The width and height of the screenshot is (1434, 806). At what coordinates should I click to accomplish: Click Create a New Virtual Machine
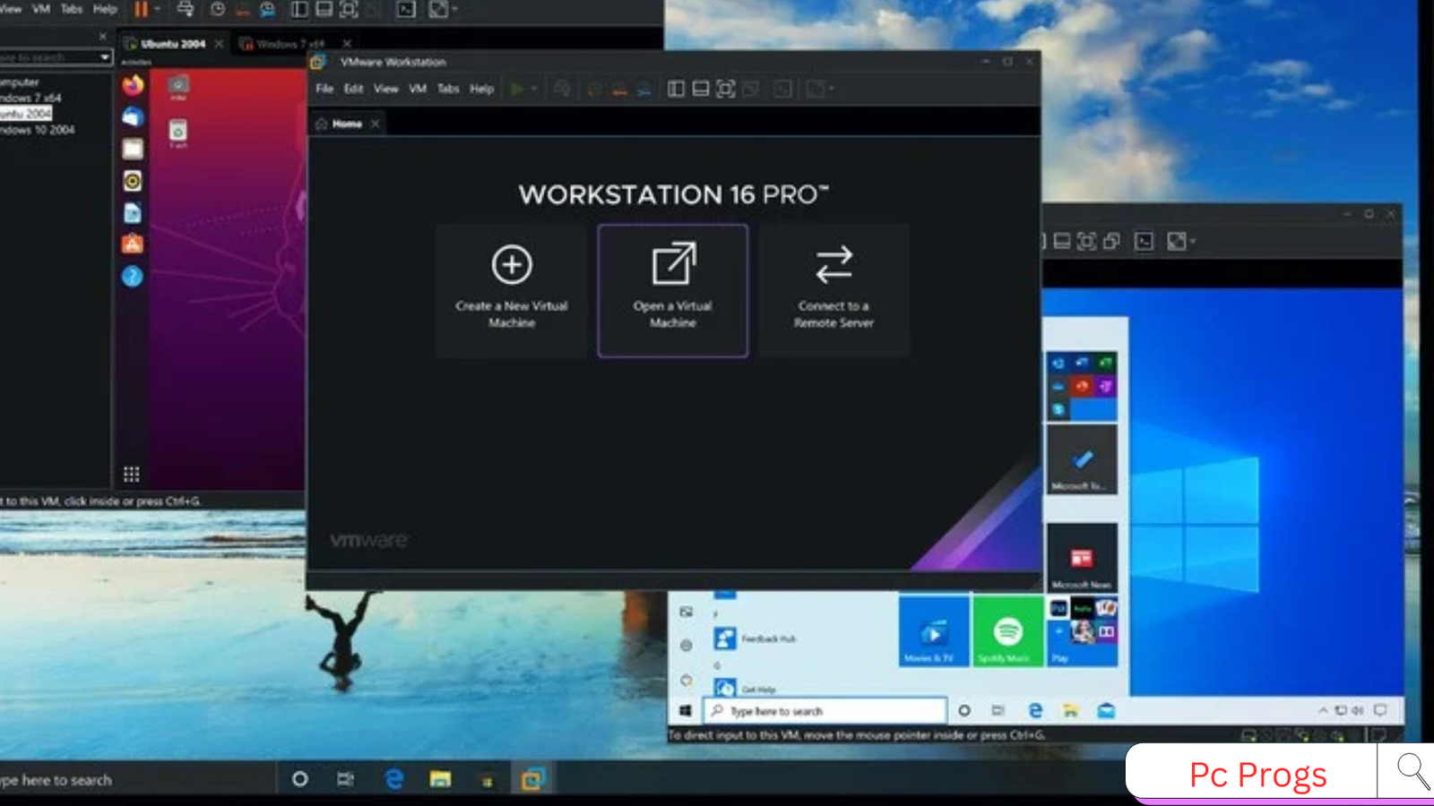point(512,291)
